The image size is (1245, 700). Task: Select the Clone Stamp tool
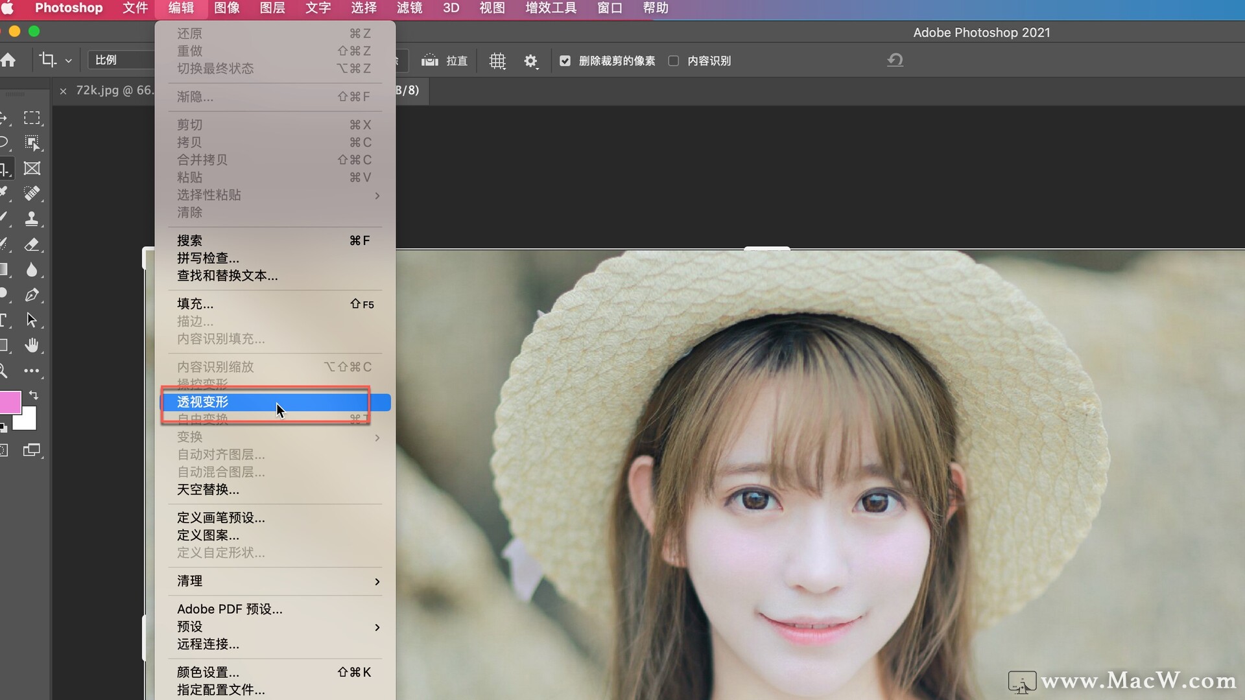coord(31,218)
